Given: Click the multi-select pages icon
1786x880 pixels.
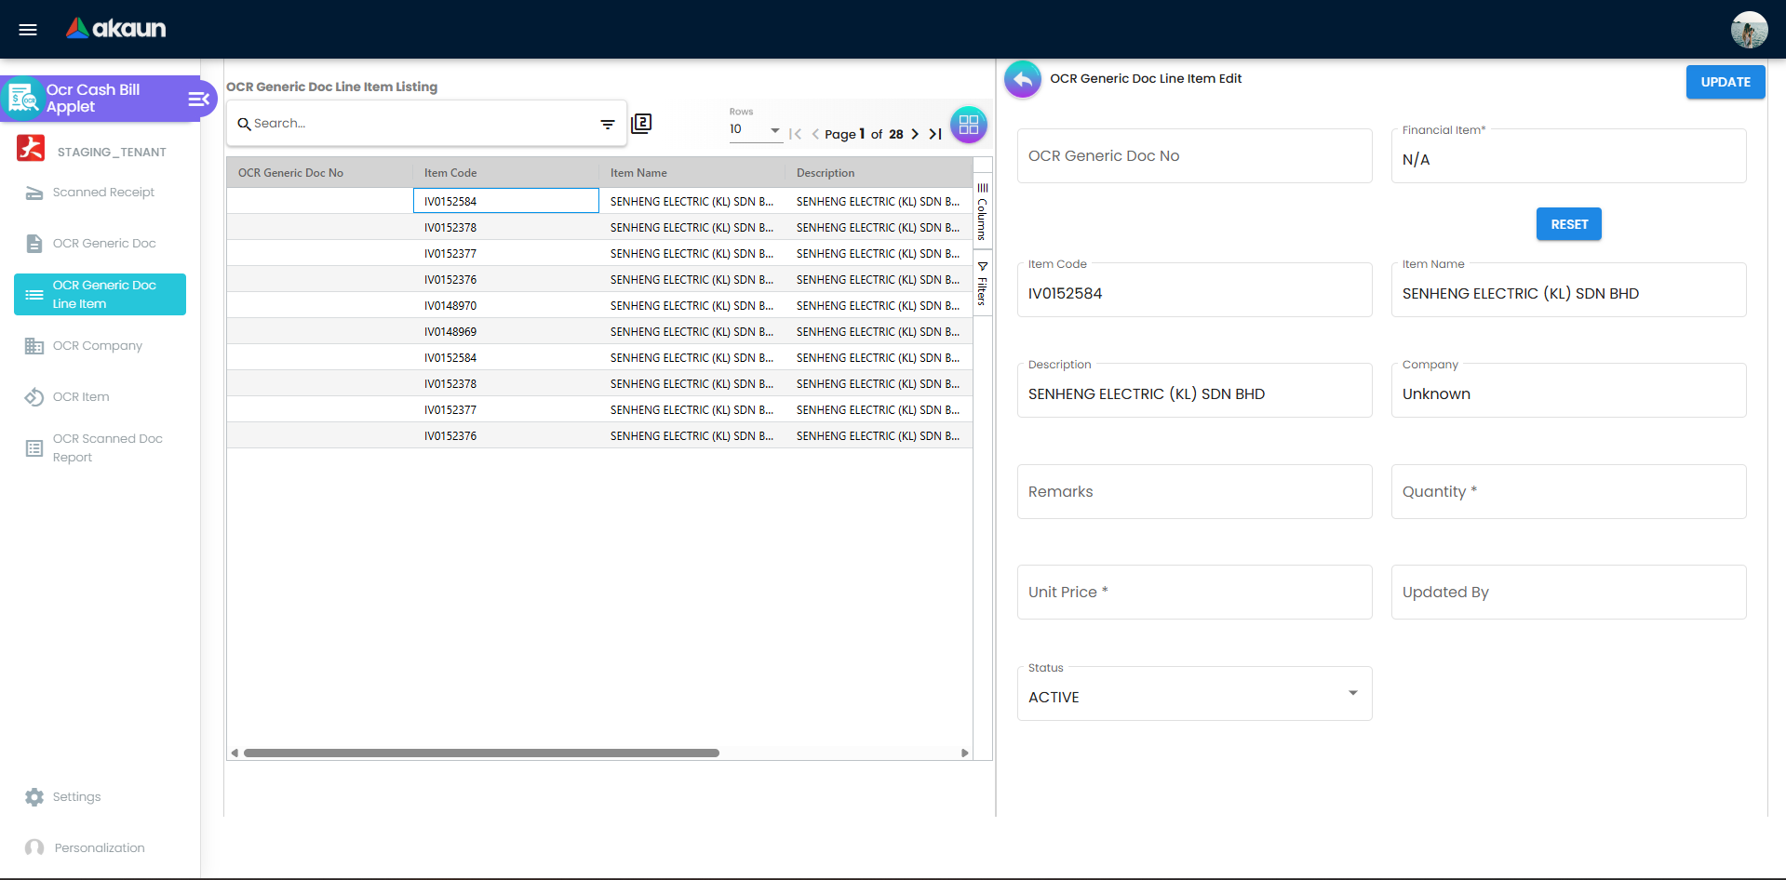Looking at the screenshot, I should pyautogui.click(x=641, y=123).
